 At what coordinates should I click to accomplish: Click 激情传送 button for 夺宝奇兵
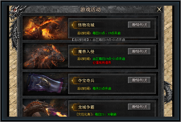pyautogui.click(x=139, y=80)
